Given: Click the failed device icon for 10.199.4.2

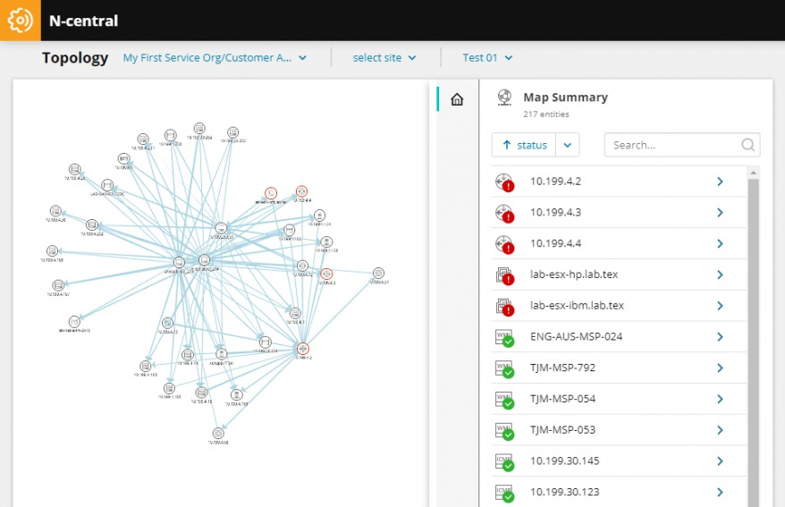Looking at the screenshot, I should (x=504, y=182).
